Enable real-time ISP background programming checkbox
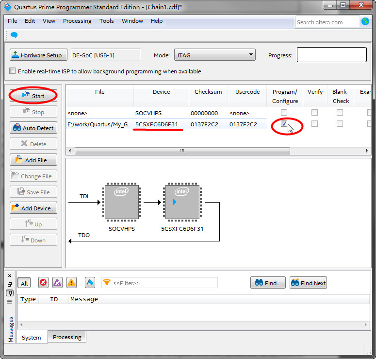This screenshot has width=376, height=359. pos(12,71)
